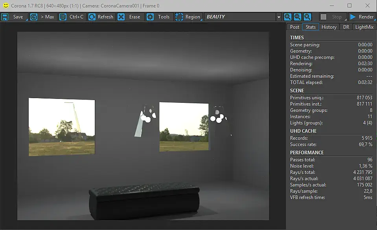Click the 'Lights (groups):' value 4 (4)

click(368, 123)
